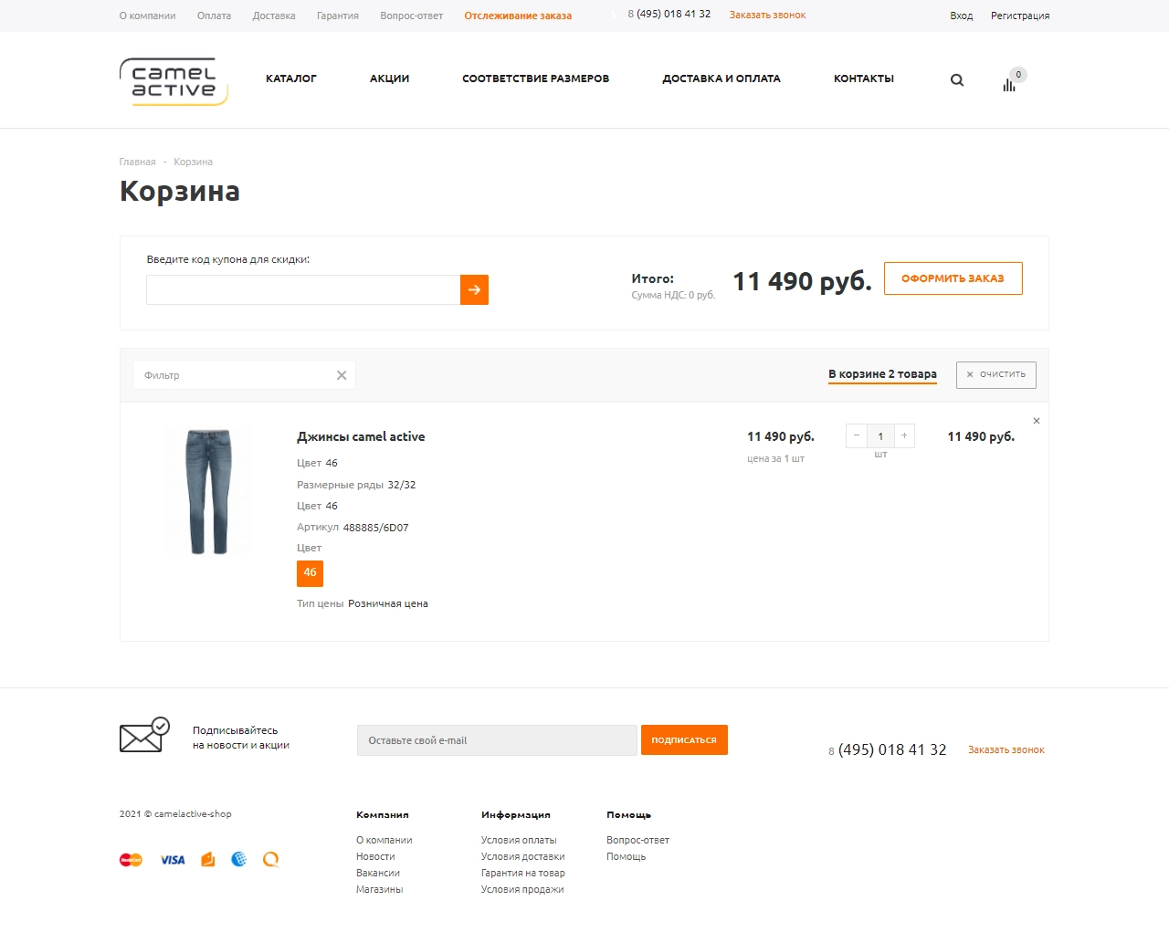Viewport: 1169px width, 943px height.
Task: Open the search magnifier icon
Action: 957,80
